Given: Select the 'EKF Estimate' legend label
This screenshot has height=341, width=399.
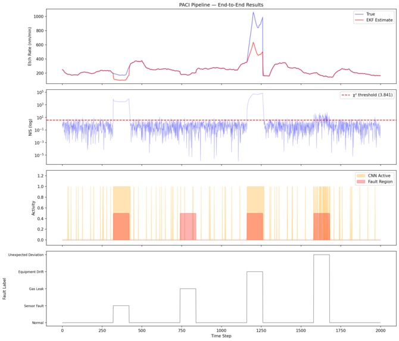Looking at the screenshot, I should coord(379,20).
